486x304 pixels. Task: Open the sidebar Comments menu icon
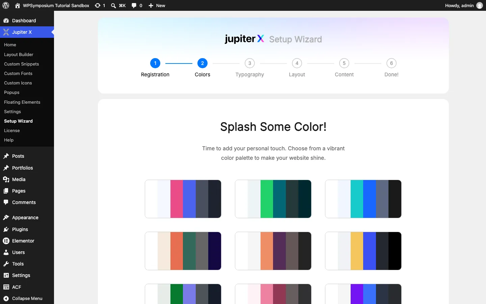click(x=6, y=202)
